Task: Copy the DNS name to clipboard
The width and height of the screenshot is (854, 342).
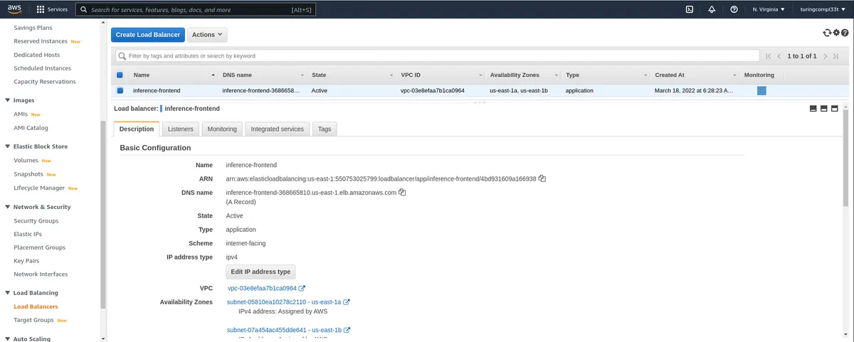Action: (x=402, y=192)
